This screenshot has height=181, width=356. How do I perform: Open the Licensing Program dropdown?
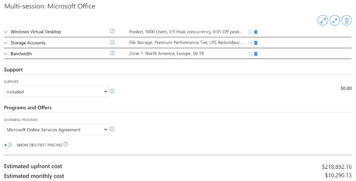tap(56, 130)
